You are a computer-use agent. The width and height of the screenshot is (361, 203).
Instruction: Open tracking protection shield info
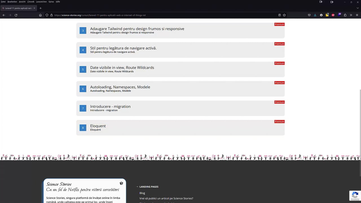[47, 15]
